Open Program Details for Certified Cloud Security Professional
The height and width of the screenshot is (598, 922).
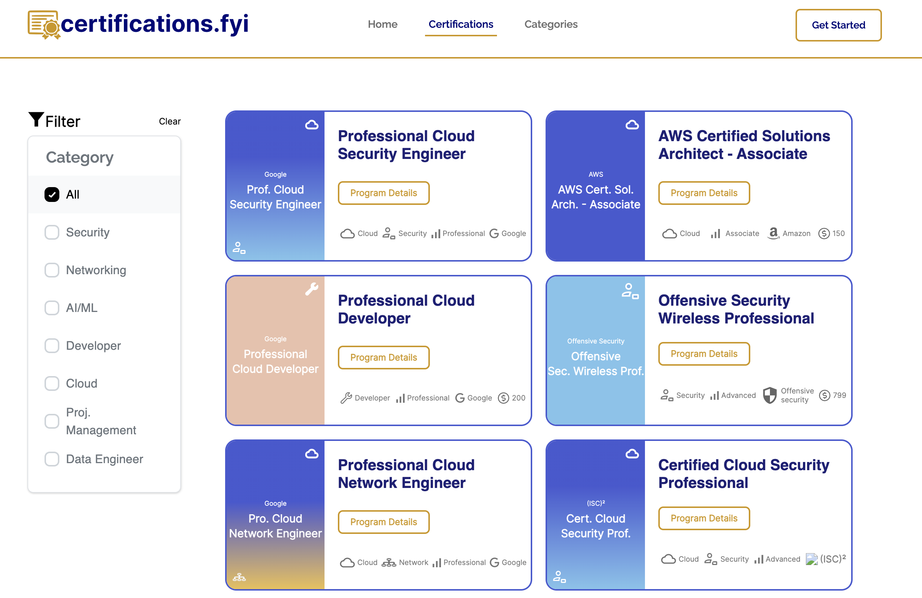704,518
